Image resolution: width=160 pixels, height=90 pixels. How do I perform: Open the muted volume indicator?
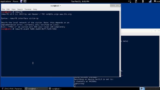[x=129, y=1]
